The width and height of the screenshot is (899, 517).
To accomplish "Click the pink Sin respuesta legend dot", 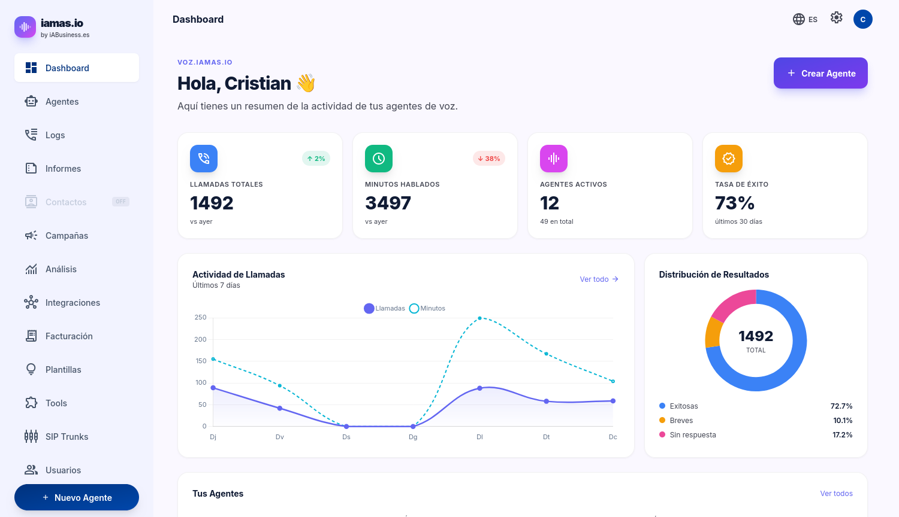I will point(662,434).
